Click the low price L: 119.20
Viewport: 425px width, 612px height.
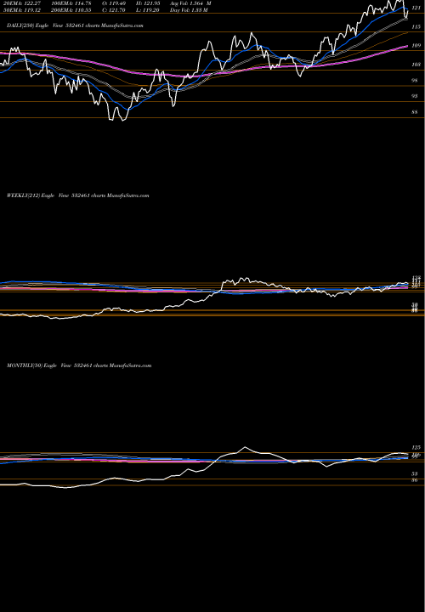coord(146,10)
